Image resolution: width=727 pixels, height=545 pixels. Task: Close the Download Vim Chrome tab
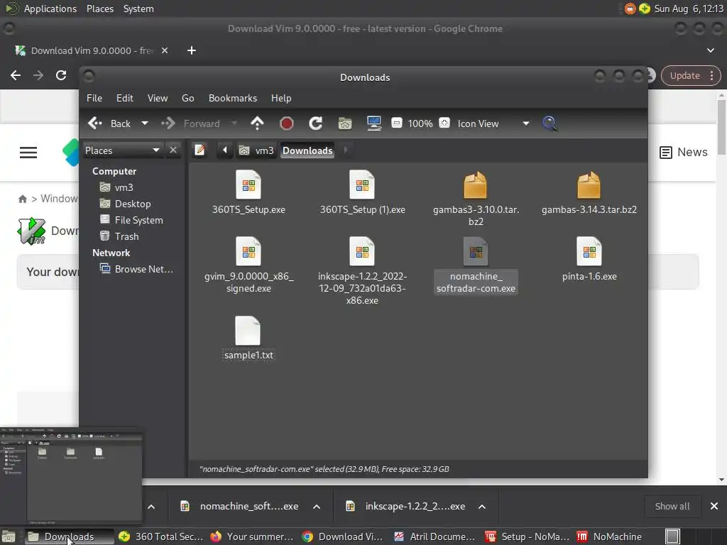165,50
